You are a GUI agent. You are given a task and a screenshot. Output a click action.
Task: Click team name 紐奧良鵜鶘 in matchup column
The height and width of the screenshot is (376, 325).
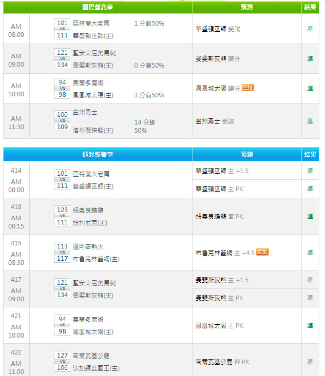point(88,211)
